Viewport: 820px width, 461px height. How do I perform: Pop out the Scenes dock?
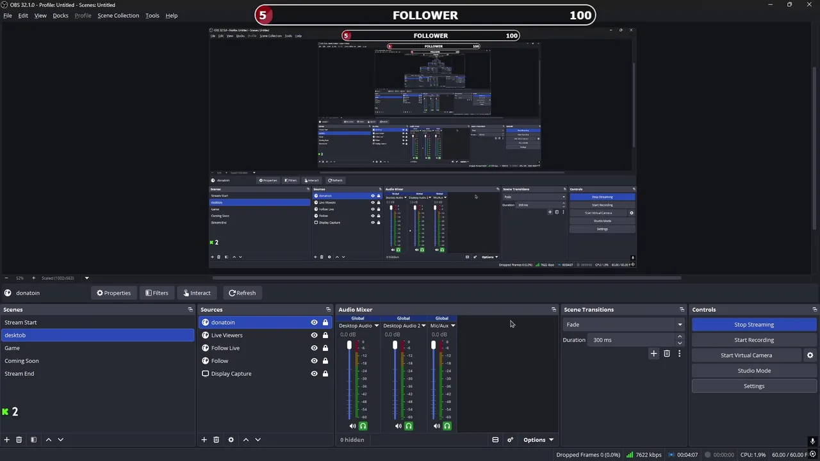[x=190, y=310]
